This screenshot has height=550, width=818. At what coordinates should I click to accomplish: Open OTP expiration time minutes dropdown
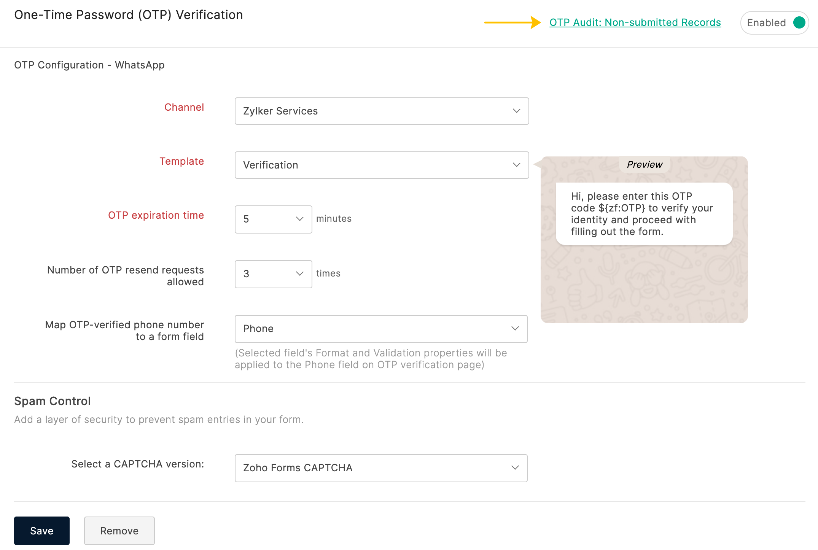273,219
